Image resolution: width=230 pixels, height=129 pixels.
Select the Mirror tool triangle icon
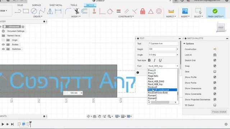[x=50, y=11]
